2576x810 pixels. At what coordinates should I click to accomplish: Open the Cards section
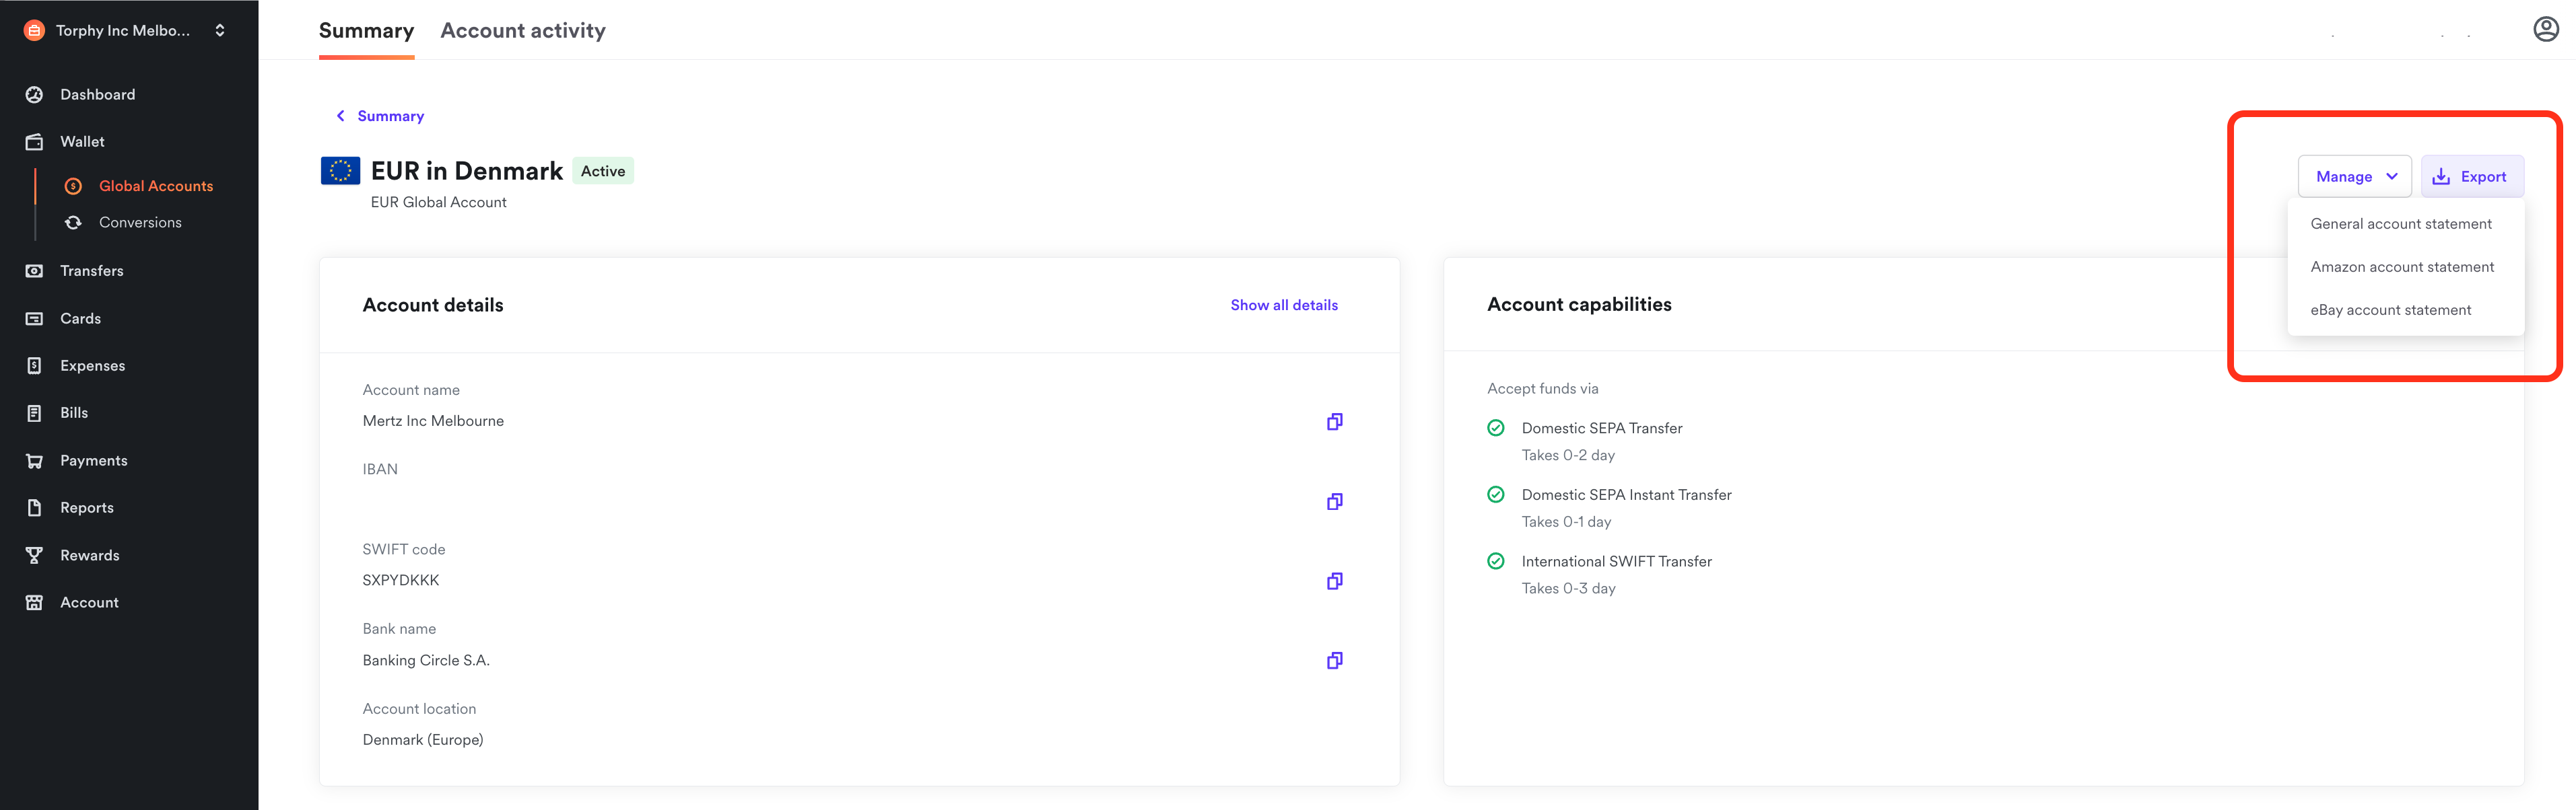click(80, 318)
